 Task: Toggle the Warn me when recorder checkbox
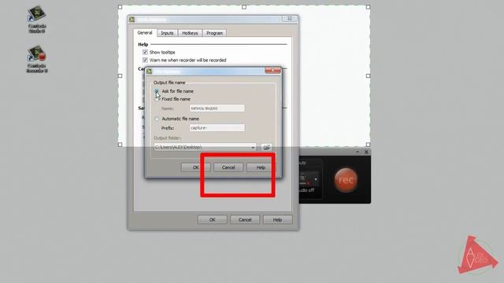[x=145, y=60]
